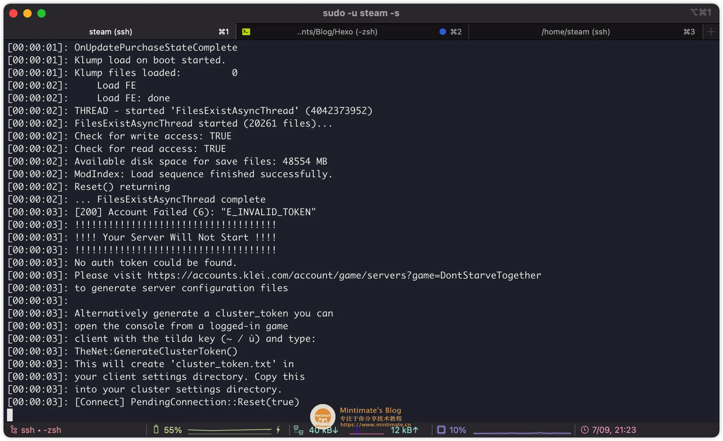Click 'Available disk space' 48554 MB line

pyautogui.click(x=201, y=161)
